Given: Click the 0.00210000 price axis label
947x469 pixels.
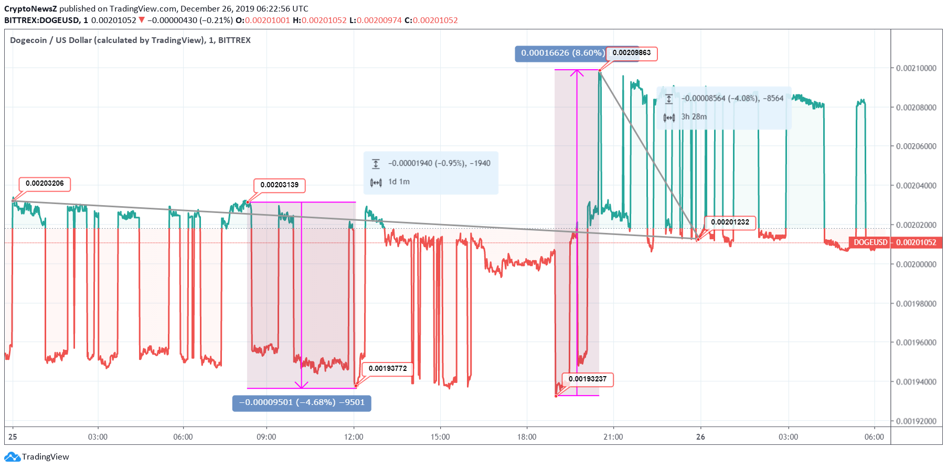Looking at the screenshot, I should point(916,68).
